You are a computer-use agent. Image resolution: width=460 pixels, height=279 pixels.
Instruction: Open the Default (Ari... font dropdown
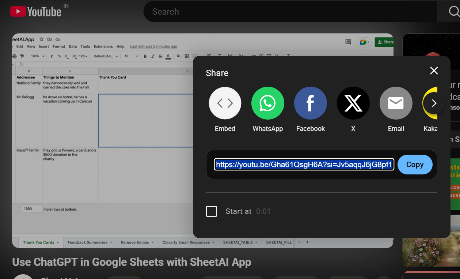pos(106,56)
